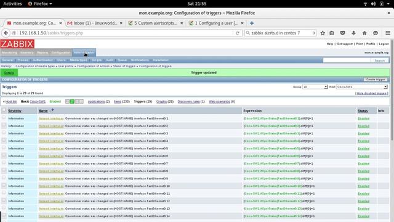Click the Hide disabled triggers link
This screenshot has height=222, width=394.
(371, 93)
